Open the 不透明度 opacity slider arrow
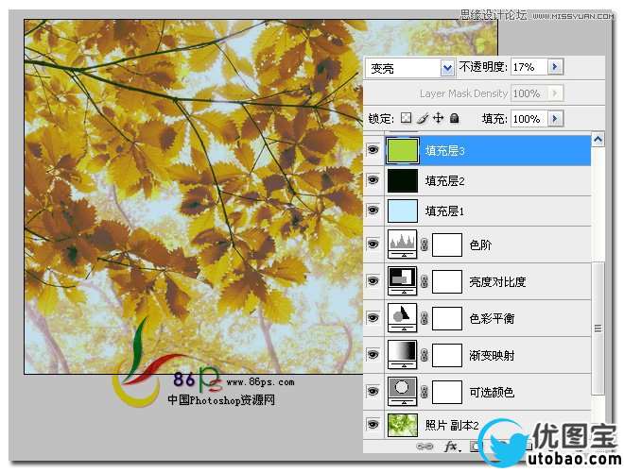624x472 pixels. pos(555,67)
